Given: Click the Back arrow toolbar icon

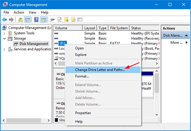Looking at the screenshot, I should click(x=5, y=20).
